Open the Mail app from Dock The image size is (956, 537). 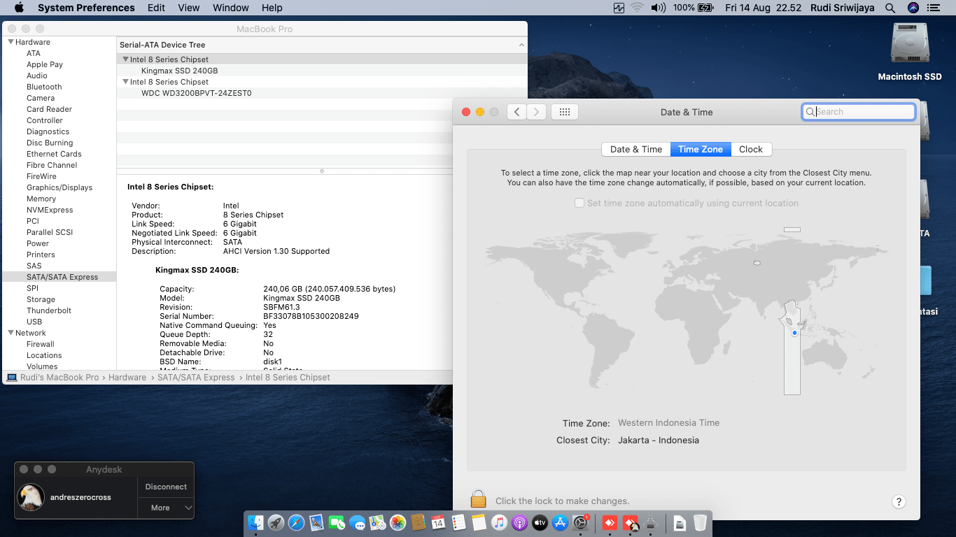(x=317, y=522)
